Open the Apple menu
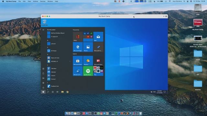The width and height of the screenshot is (207, 116). [x=3, y=1]
